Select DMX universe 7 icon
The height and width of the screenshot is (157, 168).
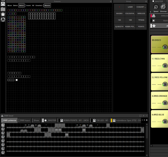(x=3, y=149)
